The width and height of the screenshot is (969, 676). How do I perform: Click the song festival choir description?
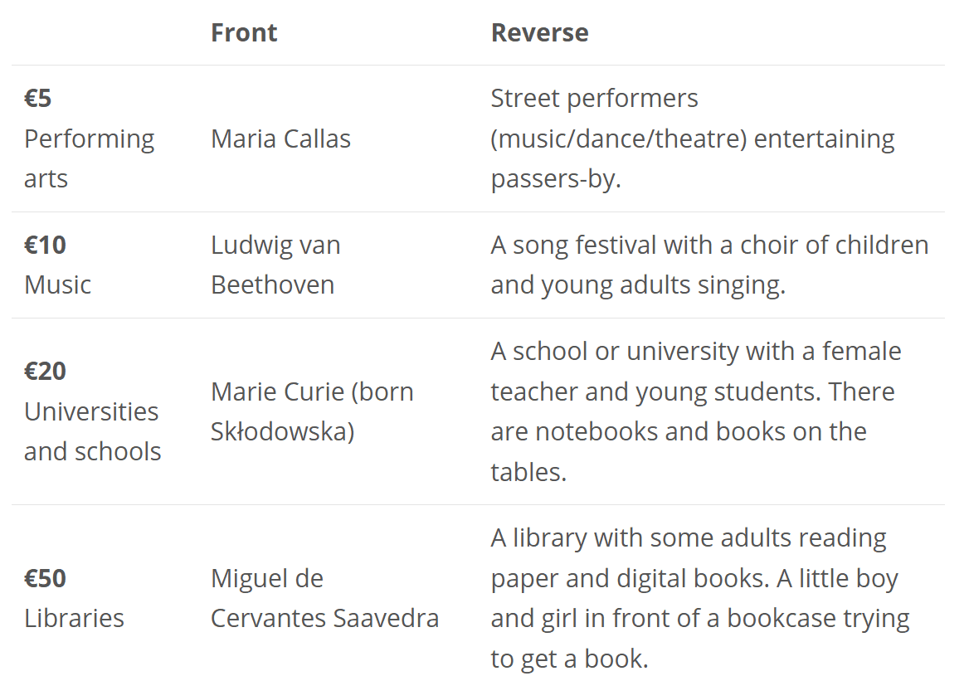(709, 265)
